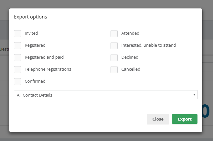Check the Registered and paid option
Image resolution: width=213 pixels, height=141 pixels.
click(x=17, y=58)
